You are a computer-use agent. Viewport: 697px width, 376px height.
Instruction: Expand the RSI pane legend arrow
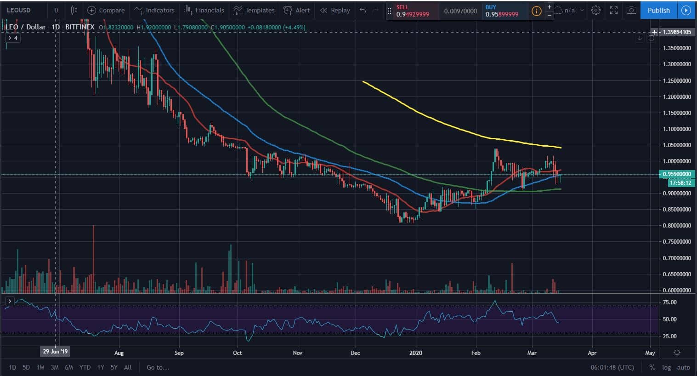pos(10,302)
